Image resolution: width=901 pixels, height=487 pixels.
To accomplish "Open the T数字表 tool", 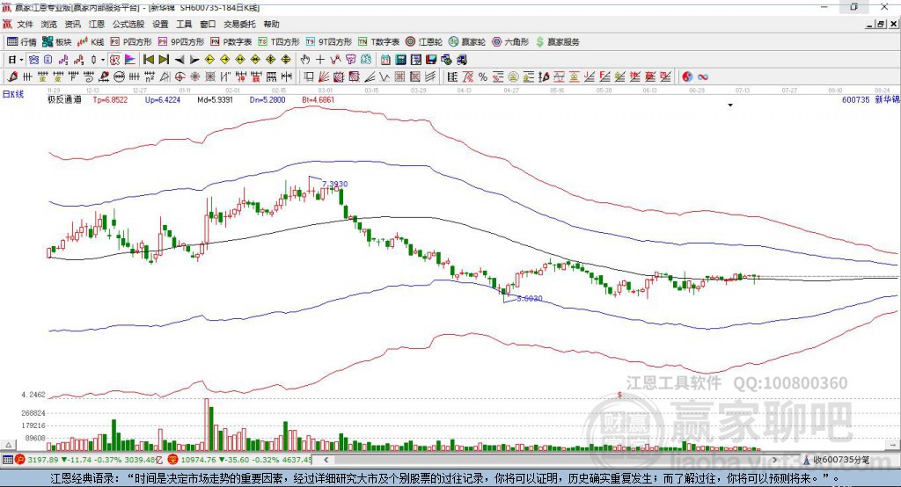I will [378, 42].
